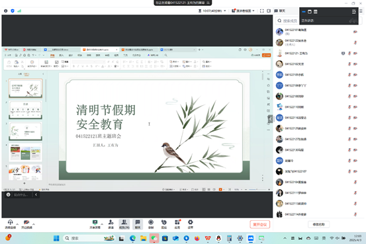Expand audio options arrow beside the headphone button
This screenshot has height=244, width=366.
[17, 224]
